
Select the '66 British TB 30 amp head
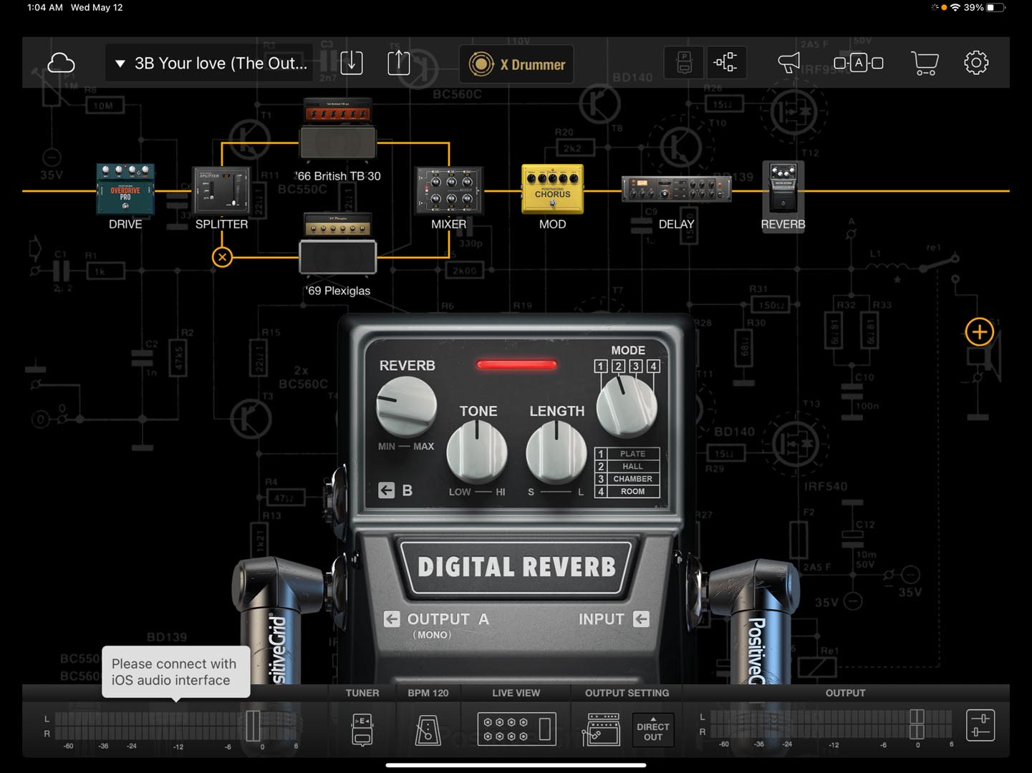(x=338, y=112)
